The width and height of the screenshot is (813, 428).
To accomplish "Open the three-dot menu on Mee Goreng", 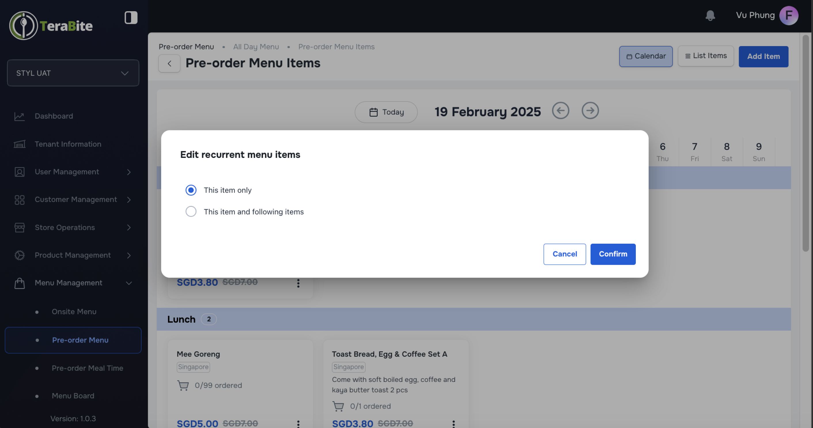I will [298, 424].
